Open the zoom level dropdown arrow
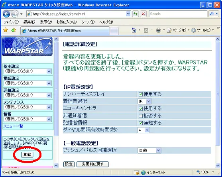 click(x=213, y=172)
